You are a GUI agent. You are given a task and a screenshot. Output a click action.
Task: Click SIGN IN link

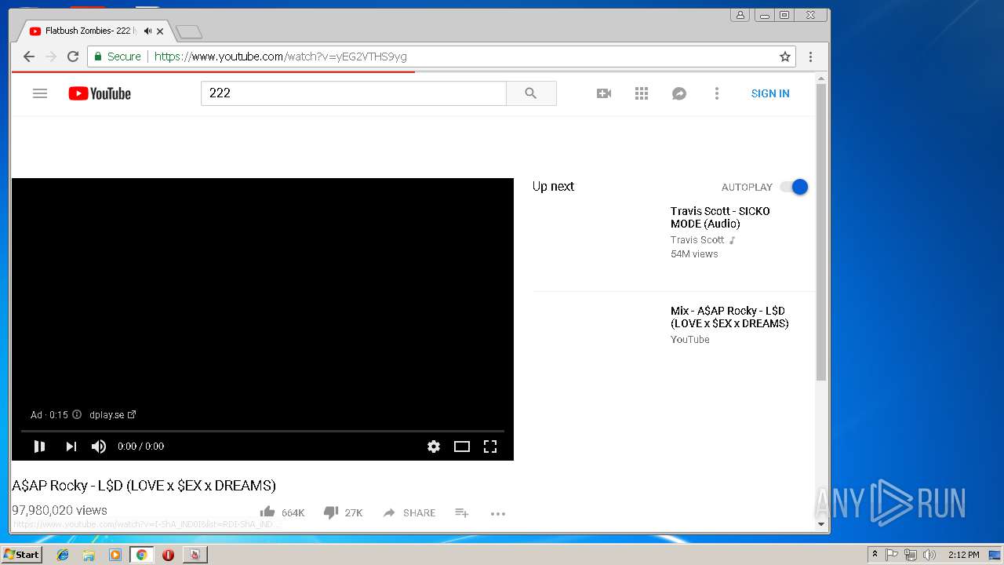(x=770, y=93)
